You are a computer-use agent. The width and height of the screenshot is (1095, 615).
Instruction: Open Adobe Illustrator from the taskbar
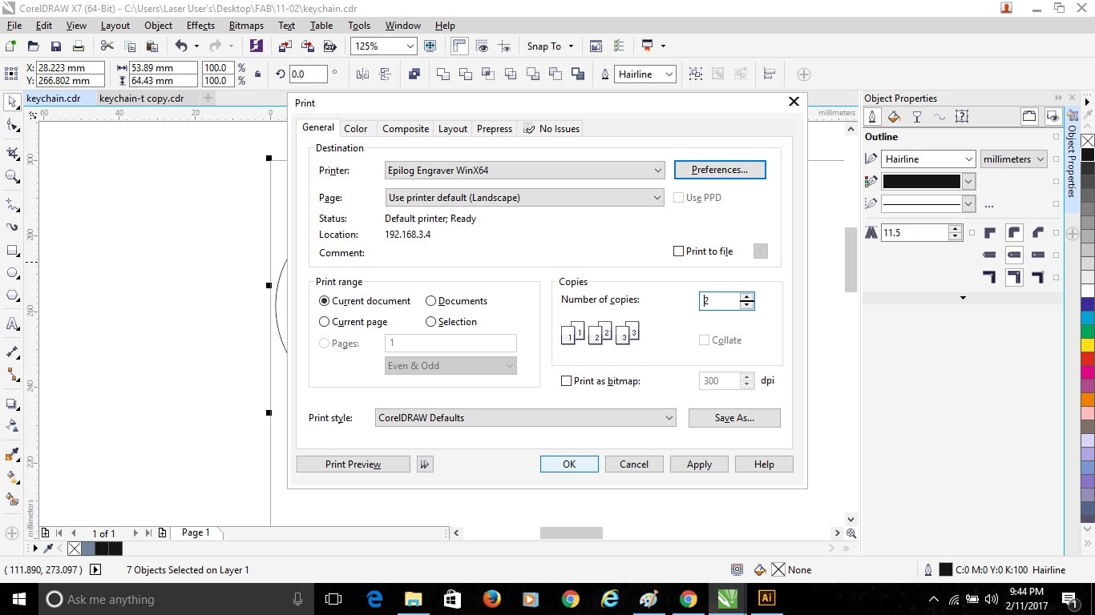pyautogui.click(x=766, y=599)
